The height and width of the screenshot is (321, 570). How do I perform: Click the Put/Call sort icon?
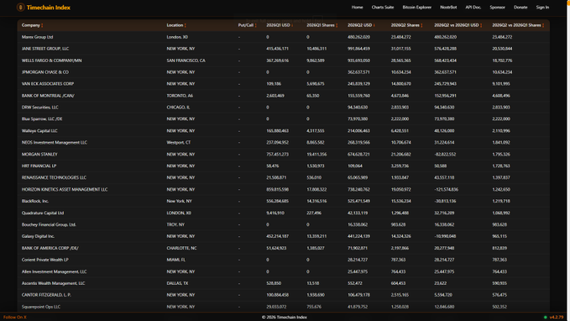255,25
